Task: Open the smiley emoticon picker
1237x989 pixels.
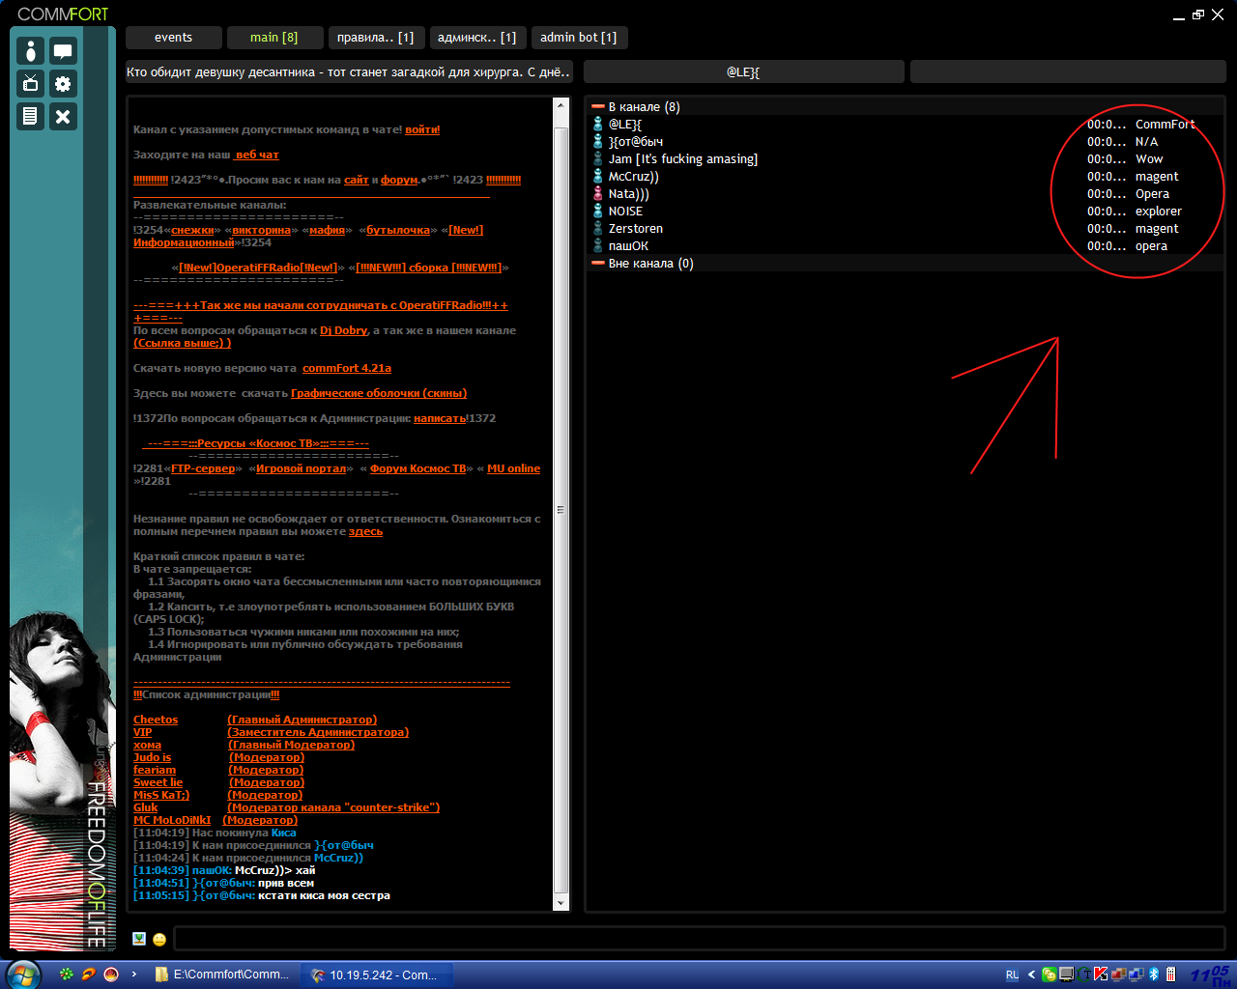Action: coord(159,939)
